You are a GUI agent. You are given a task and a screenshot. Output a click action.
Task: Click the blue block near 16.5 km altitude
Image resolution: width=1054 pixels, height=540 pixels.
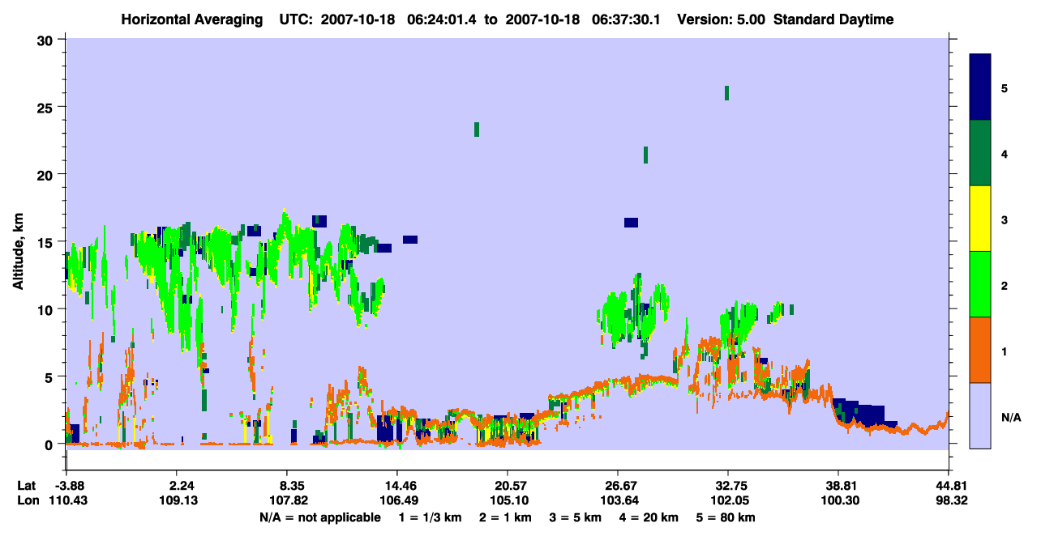tap(631, 223)
